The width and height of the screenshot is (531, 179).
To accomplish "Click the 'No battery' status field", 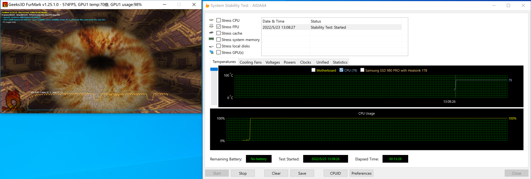I will coord(259,159).
